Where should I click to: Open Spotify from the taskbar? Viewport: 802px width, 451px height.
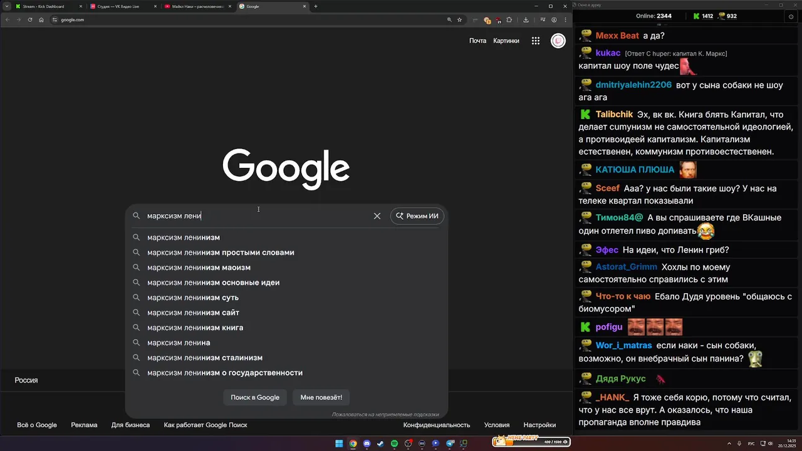click(x=394, y=443)
